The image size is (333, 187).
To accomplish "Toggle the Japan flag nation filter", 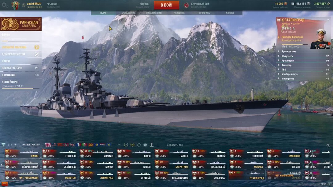I will tap(48, 145).
